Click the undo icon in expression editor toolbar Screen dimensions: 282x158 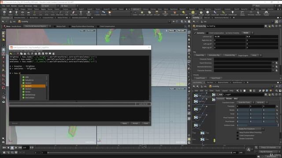(11, 54)
